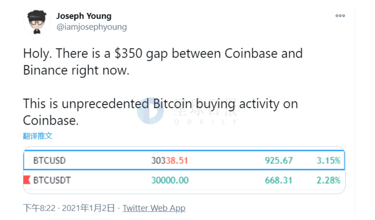The image size is (375, 220).
Task: Click the 925.67 change value
Action: 279,160
